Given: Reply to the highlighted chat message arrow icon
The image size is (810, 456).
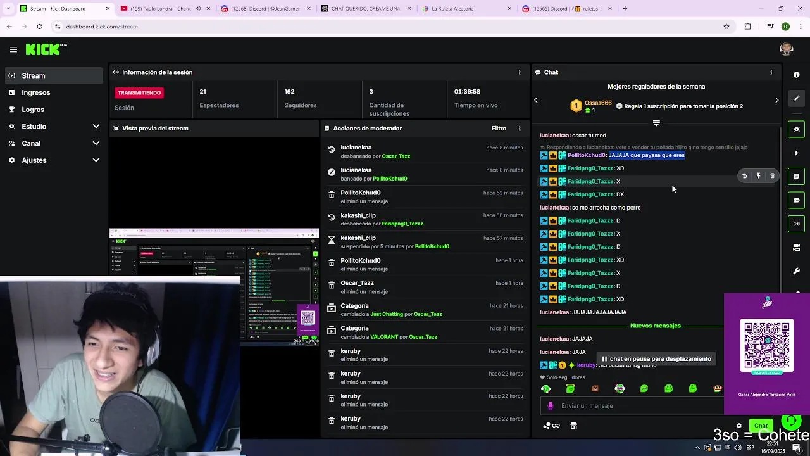Looking at the screenshot, I should point(744,176).
